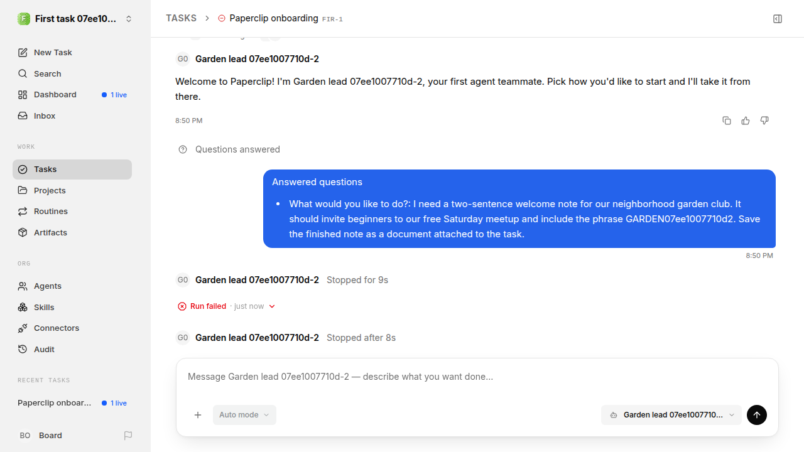This screenshot has height=452, width=804.
Task: Select Tasks in the Work section
Action: [72, 169]
